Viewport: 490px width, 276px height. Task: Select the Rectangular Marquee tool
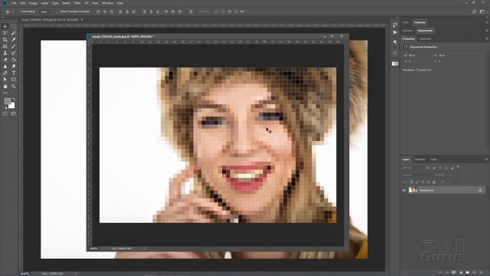(x=14, y=27)
